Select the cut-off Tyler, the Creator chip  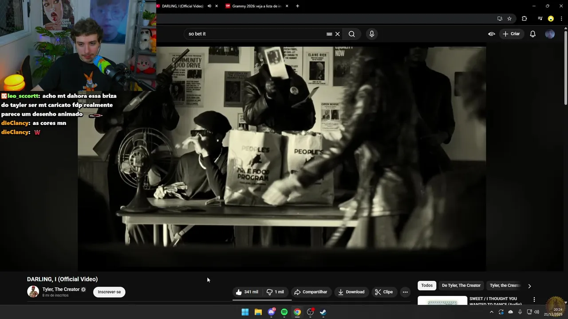(x=505, y=286)
